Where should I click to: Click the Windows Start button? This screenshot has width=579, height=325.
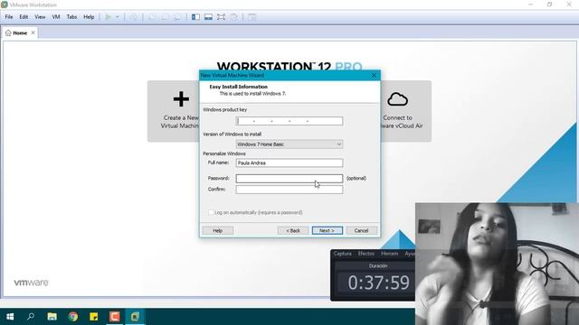[10, 317]
